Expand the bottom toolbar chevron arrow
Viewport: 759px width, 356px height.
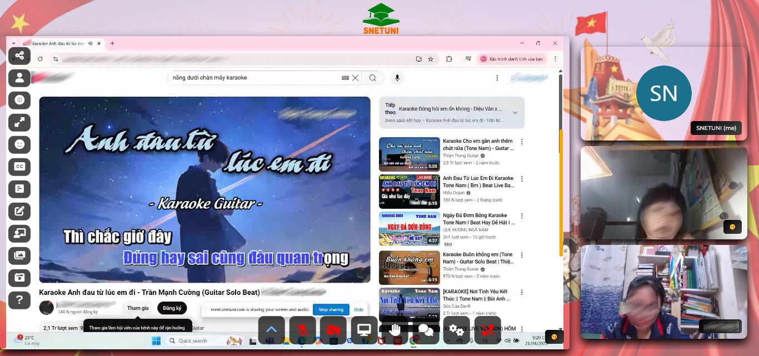[x=271, y=329]
